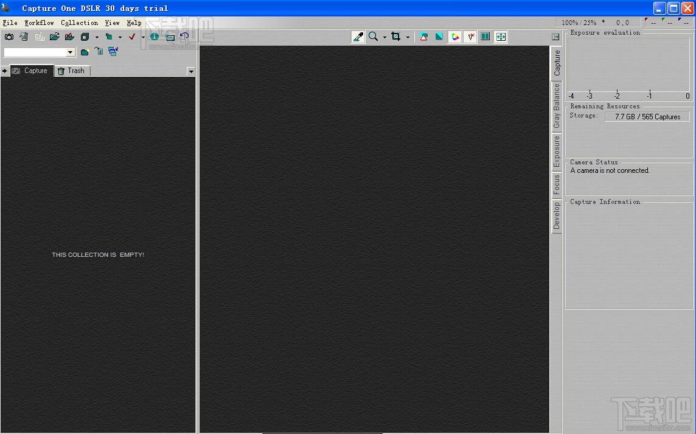Click the exposure evaluation scale area
The image size is (696, 434).
click(x=629, y=96)
